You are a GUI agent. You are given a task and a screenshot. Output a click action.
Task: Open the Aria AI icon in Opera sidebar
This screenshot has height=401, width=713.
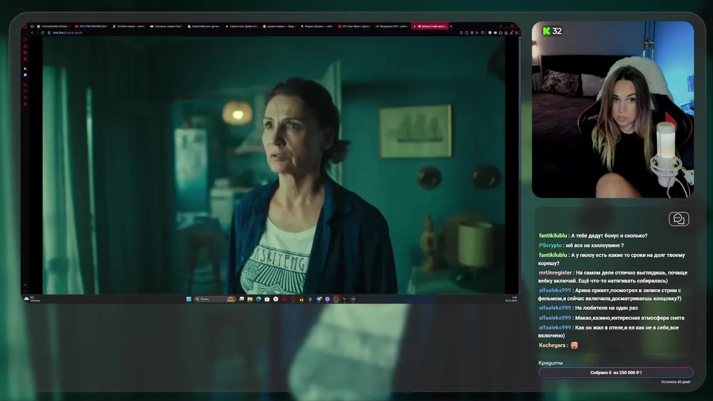(25, 69)
